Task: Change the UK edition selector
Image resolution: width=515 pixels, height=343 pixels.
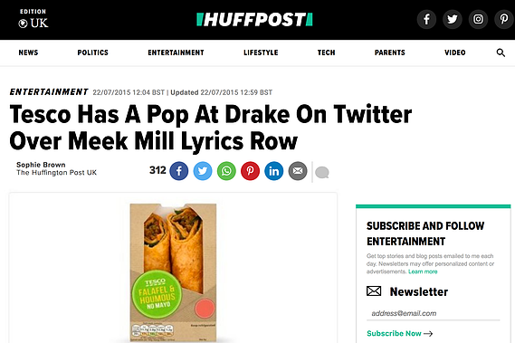Action: (33, 19)
